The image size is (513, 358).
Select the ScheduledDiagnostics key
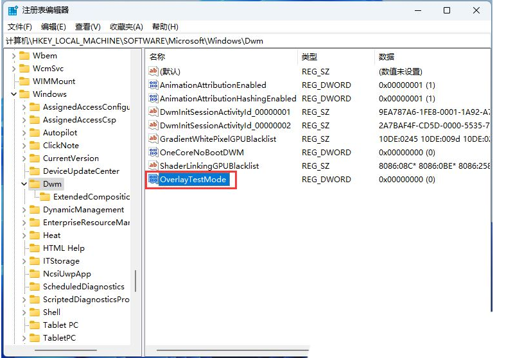pos(83,286)
